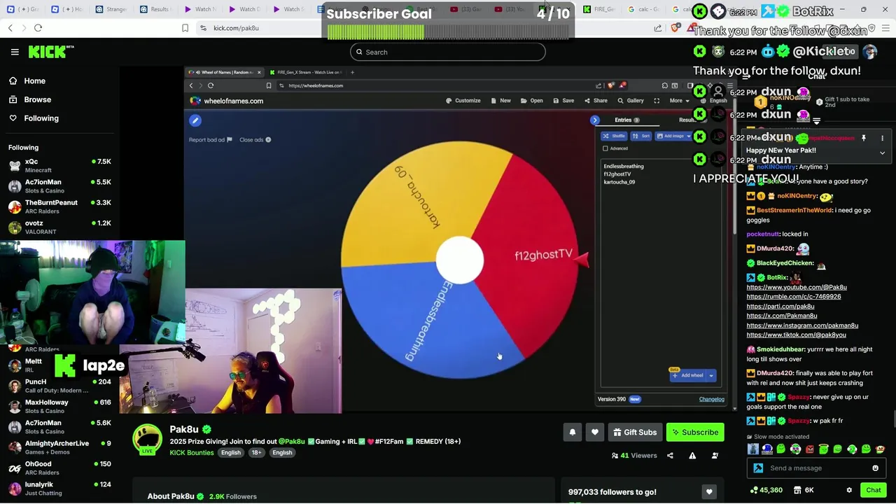Image resolution: width=896 pixels, height=504 pixels.
Task: Click the @Pak8u mention in title
Action: pyautogui.click(x=292, y=442)
